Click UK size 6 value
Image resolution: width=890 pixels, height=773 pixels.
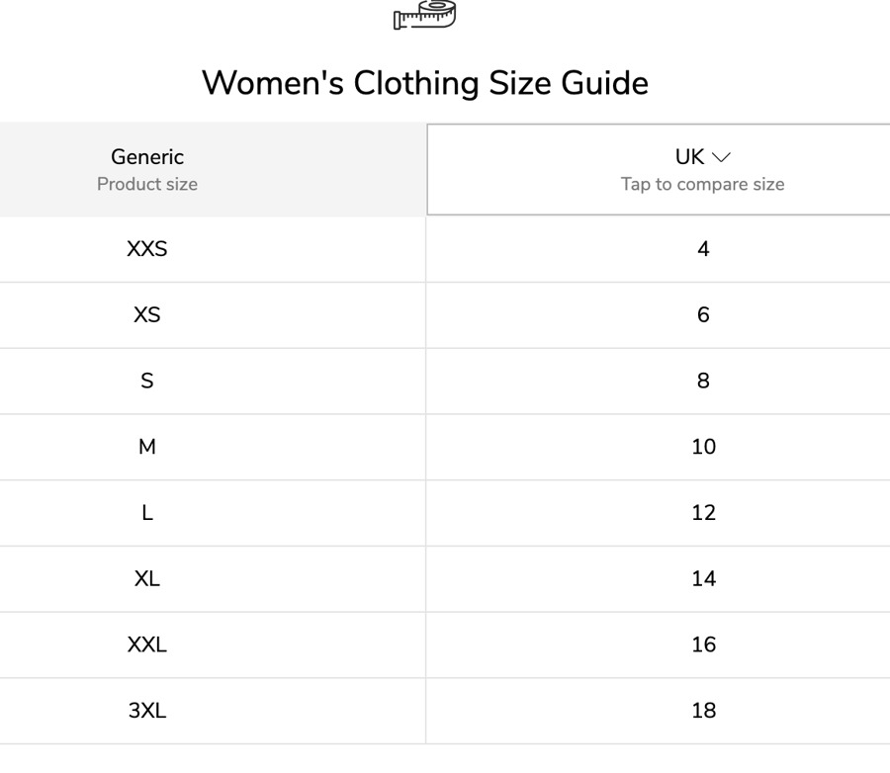703,315
